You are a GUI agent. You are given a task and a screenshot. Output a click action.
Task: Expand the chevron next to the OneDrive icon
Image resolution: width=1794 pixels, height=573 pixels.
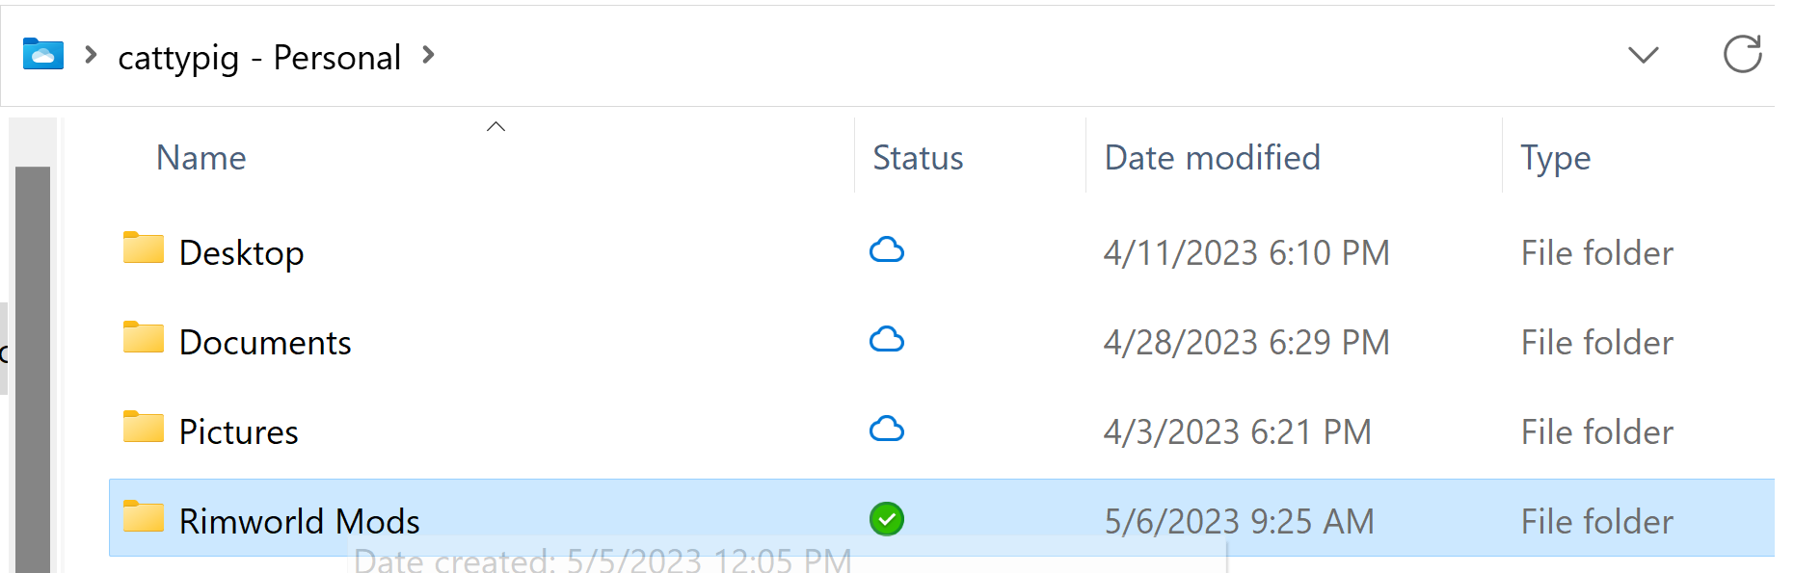(x=91, y=56)
